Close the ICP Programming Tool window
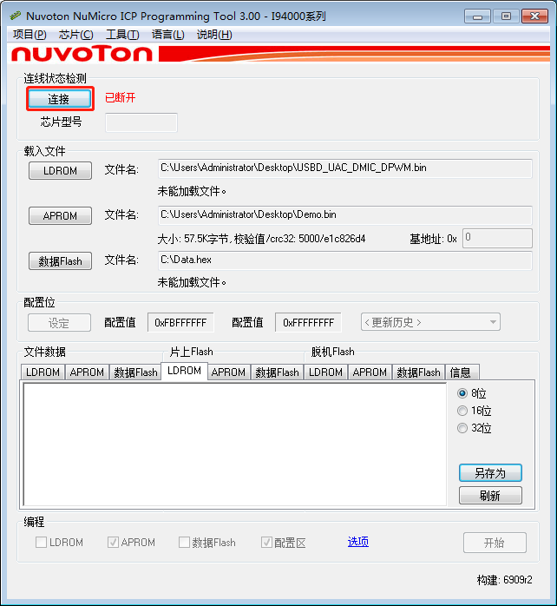This screenshot has width=557, height=606. tap(535, 16)
